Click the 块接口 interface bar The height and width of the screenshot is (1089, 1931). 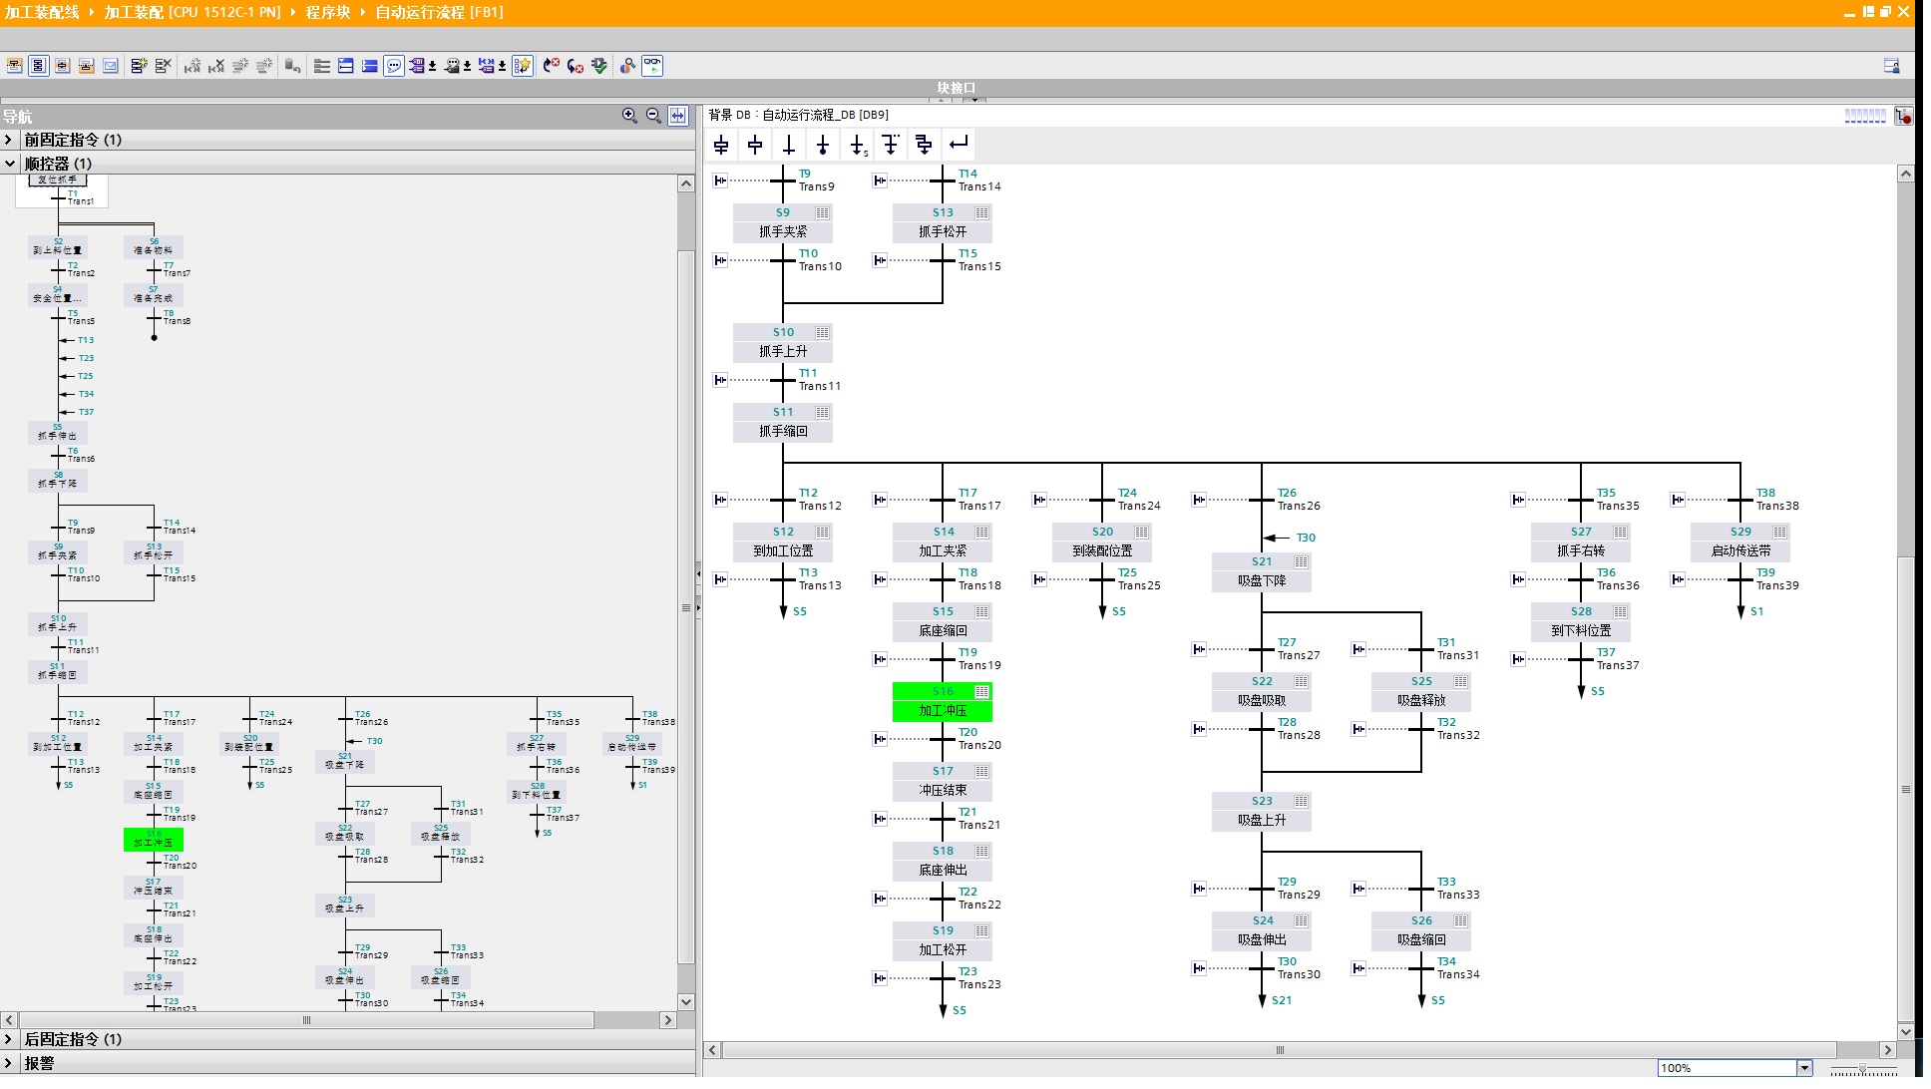[956, 88]
